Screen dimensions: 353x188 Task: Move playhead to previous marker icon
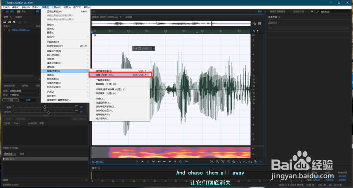153,162
